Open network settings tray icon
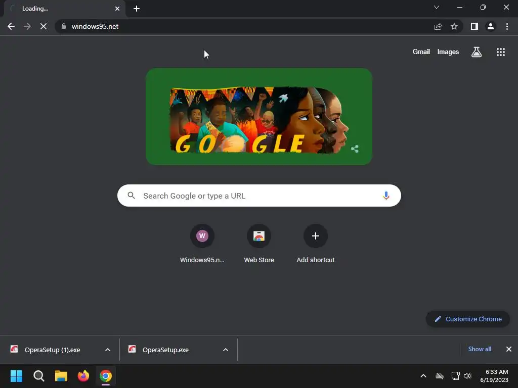This screenshot has width=518, height=388. pos(455,376)
